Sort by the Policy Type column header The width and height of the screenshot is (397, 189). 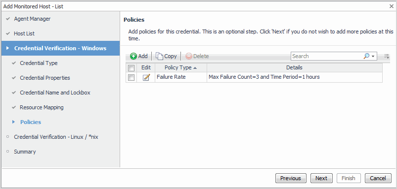coord(180,67)
